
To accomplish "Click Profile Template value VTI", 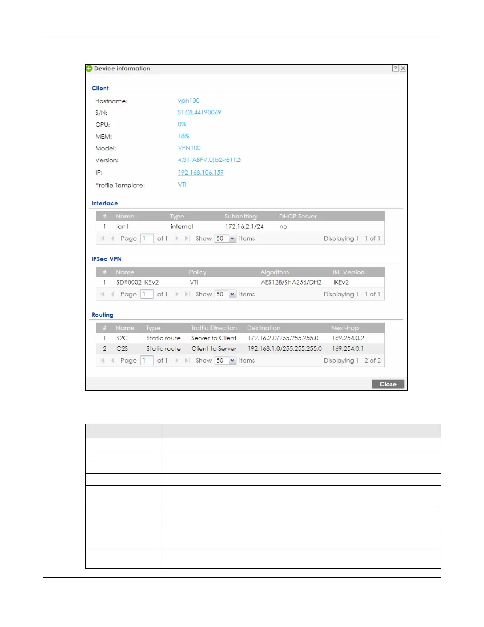I will click(182, 185).
